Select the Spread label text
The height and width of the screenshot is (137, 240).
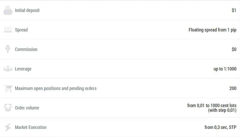tap(21, 30)
